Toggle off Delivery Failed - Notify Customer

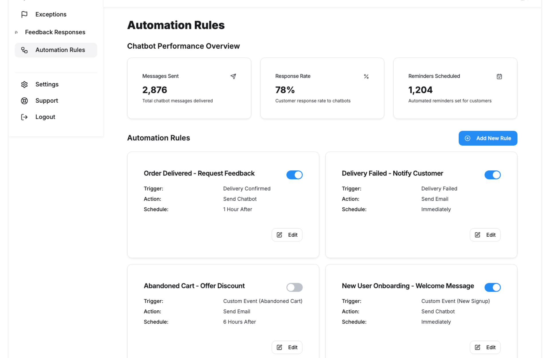(x=492, y=175)
